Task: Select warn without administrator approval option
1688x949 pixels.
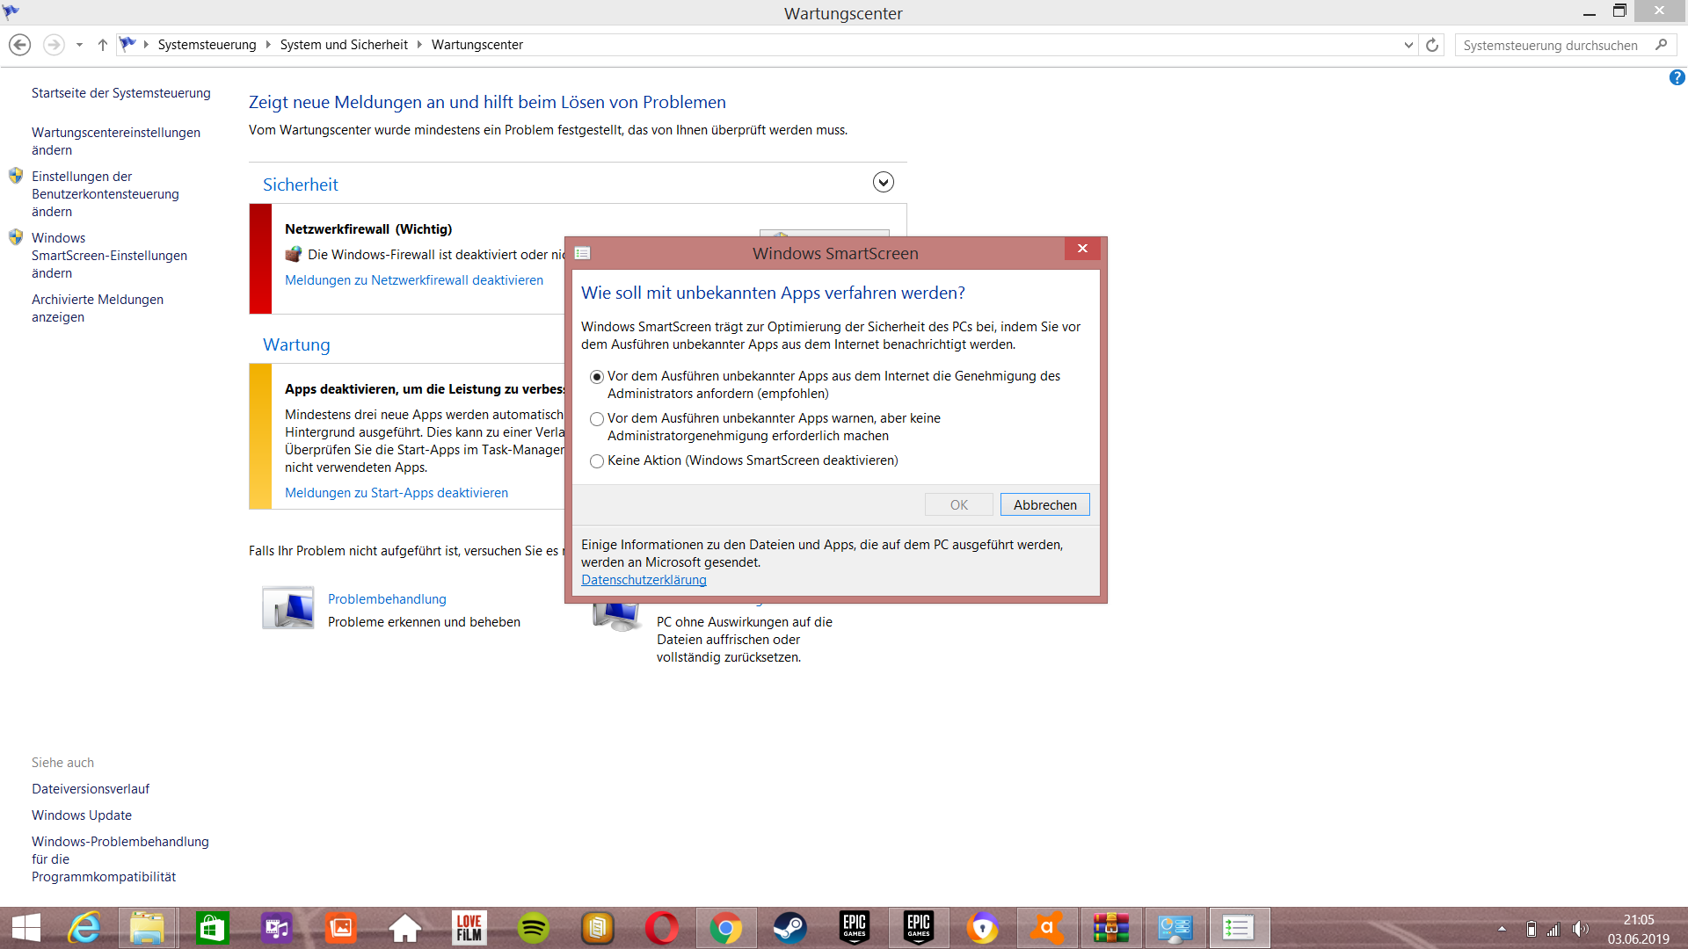Action: [x=597, y=419]
